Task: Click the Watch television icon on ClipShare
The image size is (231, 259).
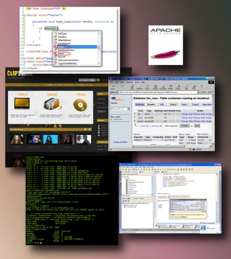Action: pos(22,103)
